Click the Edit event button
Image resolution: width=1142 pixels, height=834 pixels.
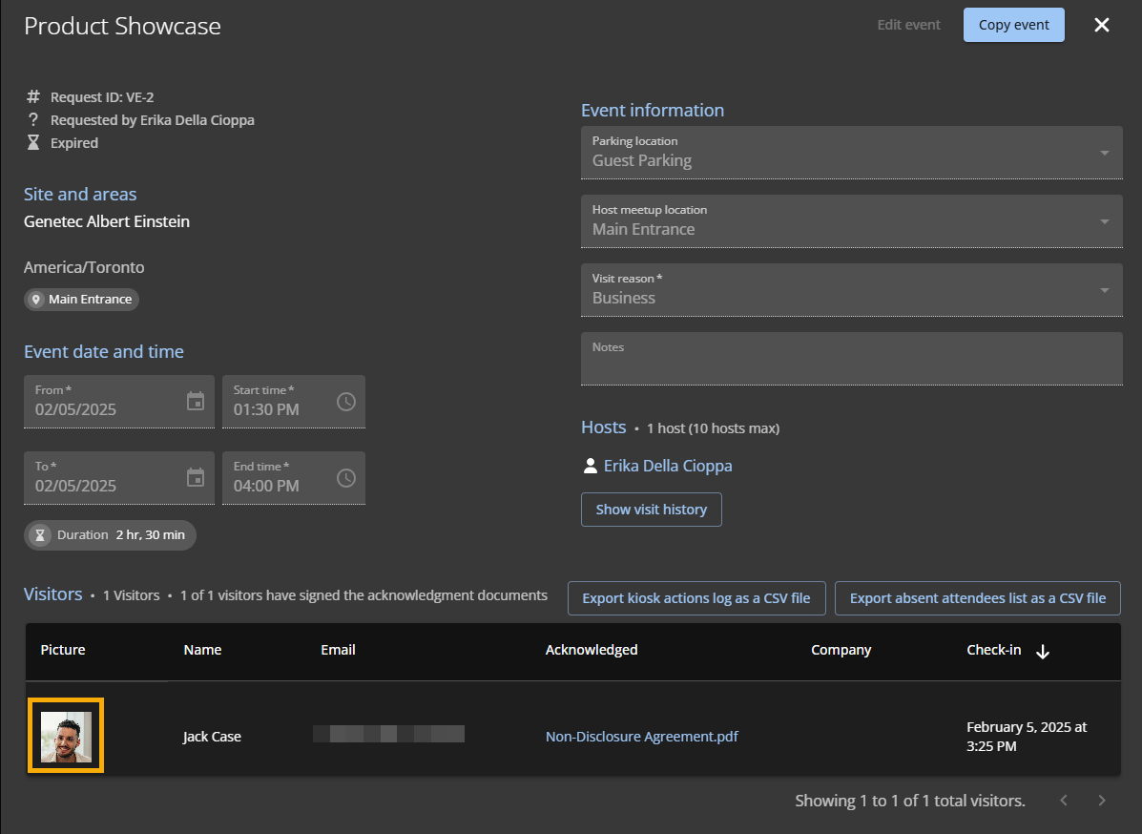tap(908, 25)
